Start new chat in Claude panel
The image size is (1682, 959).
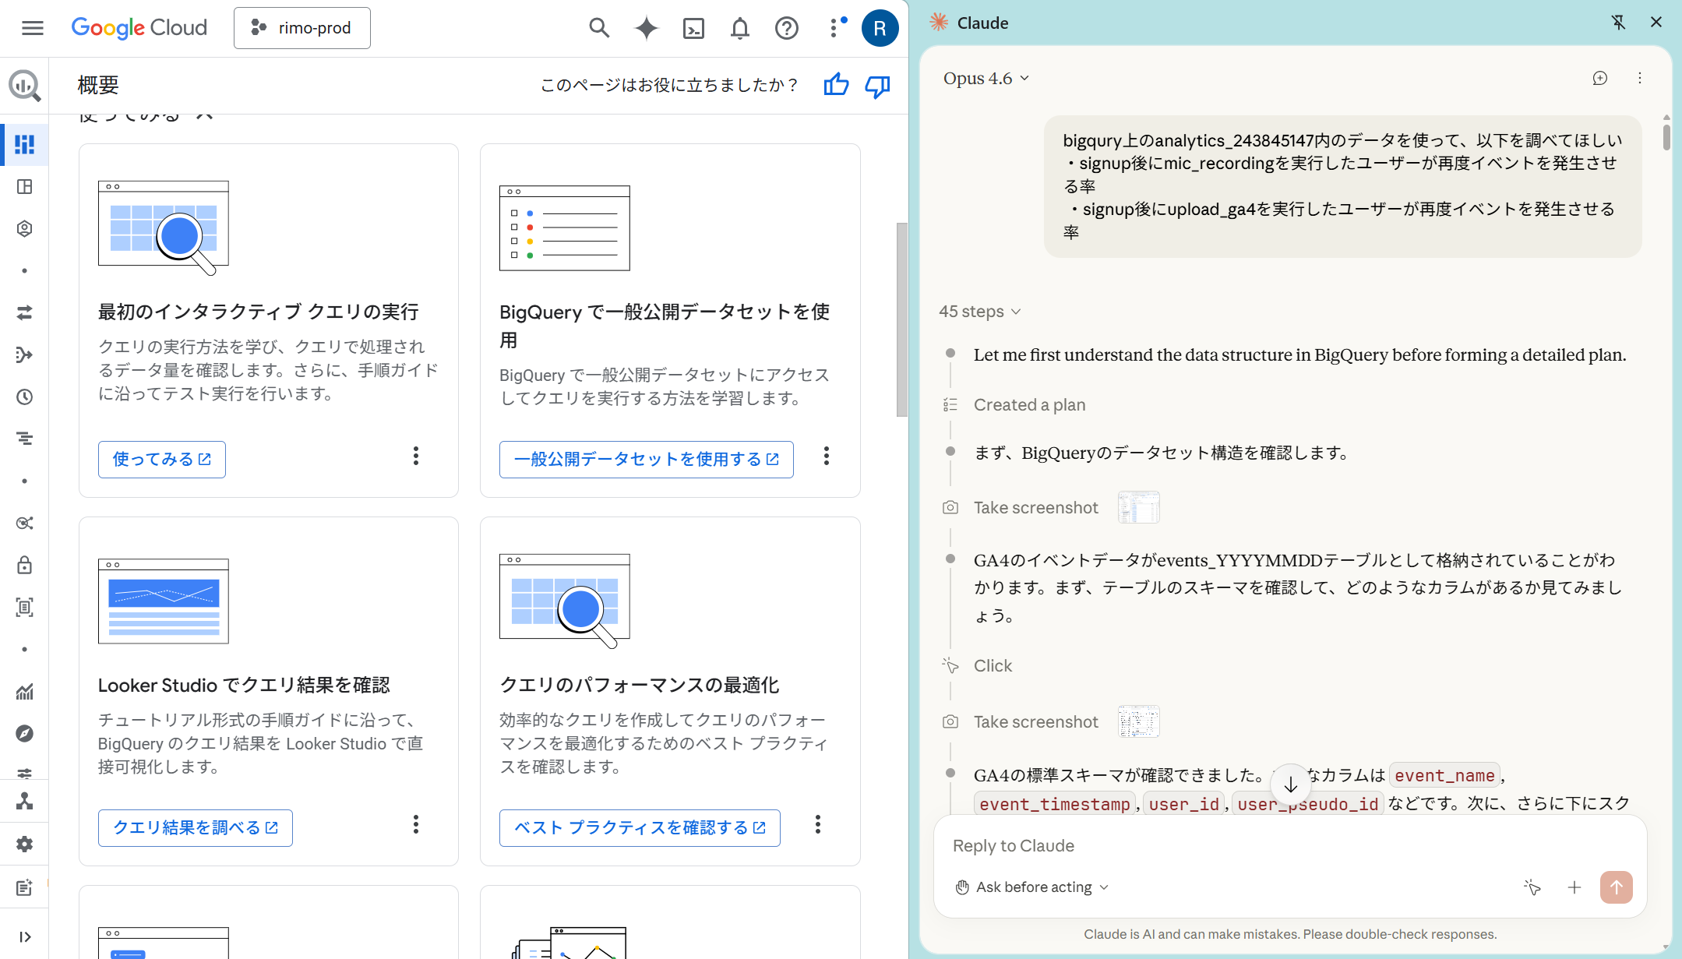1599,78
